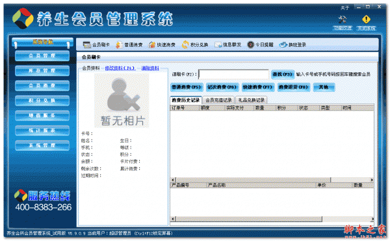Image resolution: width=390 pixels, height=241 pixels.
Task: Click the left arrow of product table scrollbar
Action: [x=173, y=219]
